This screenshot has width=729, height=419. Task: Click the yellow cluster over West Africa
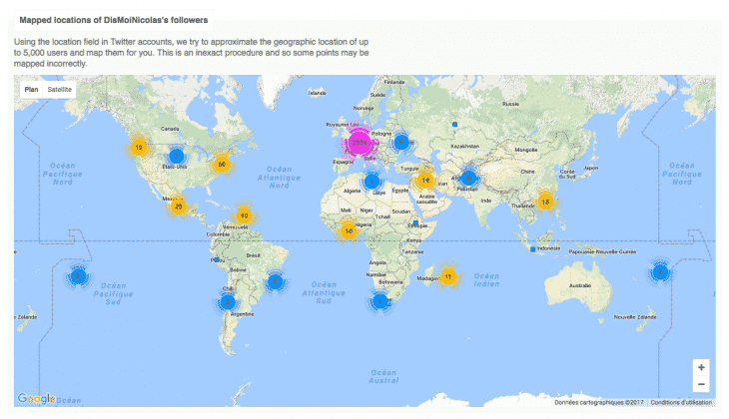point(348,230)
